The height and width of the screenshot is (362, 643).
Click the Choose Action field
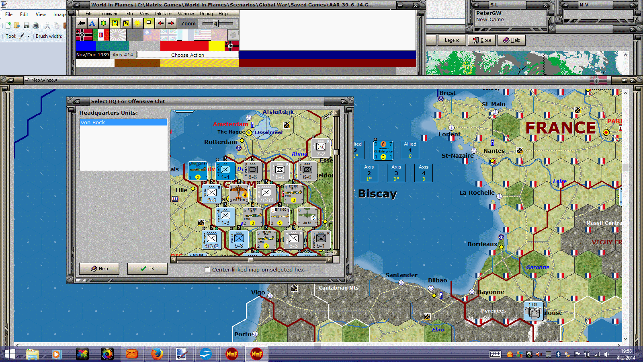(187, 55)
